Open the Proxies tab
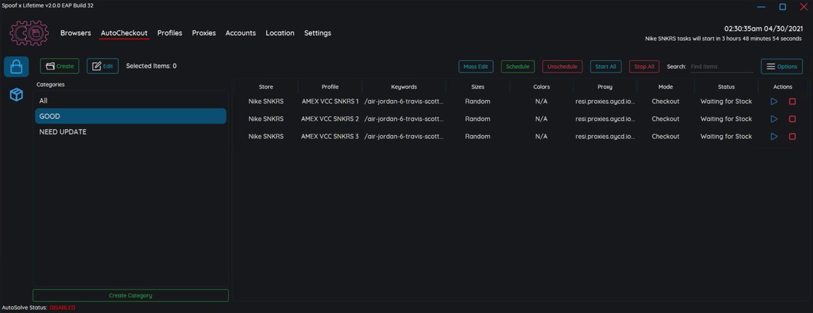 click(x=204, y=33)
